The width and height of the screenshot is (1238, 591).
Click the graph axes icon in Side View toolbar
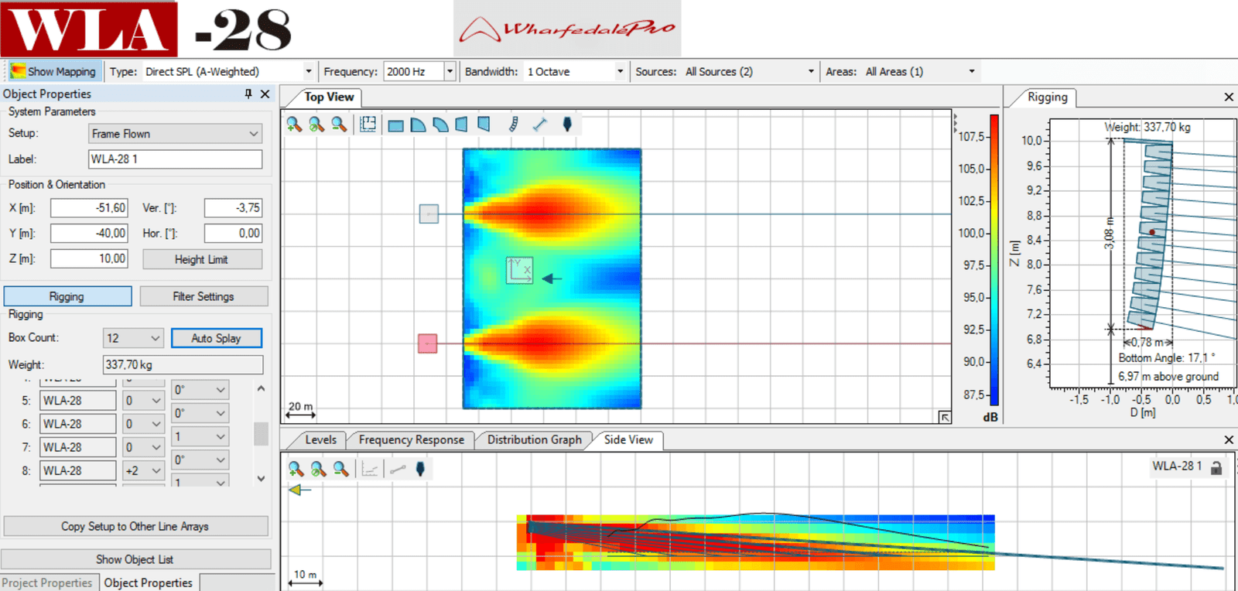pos(370,469)
